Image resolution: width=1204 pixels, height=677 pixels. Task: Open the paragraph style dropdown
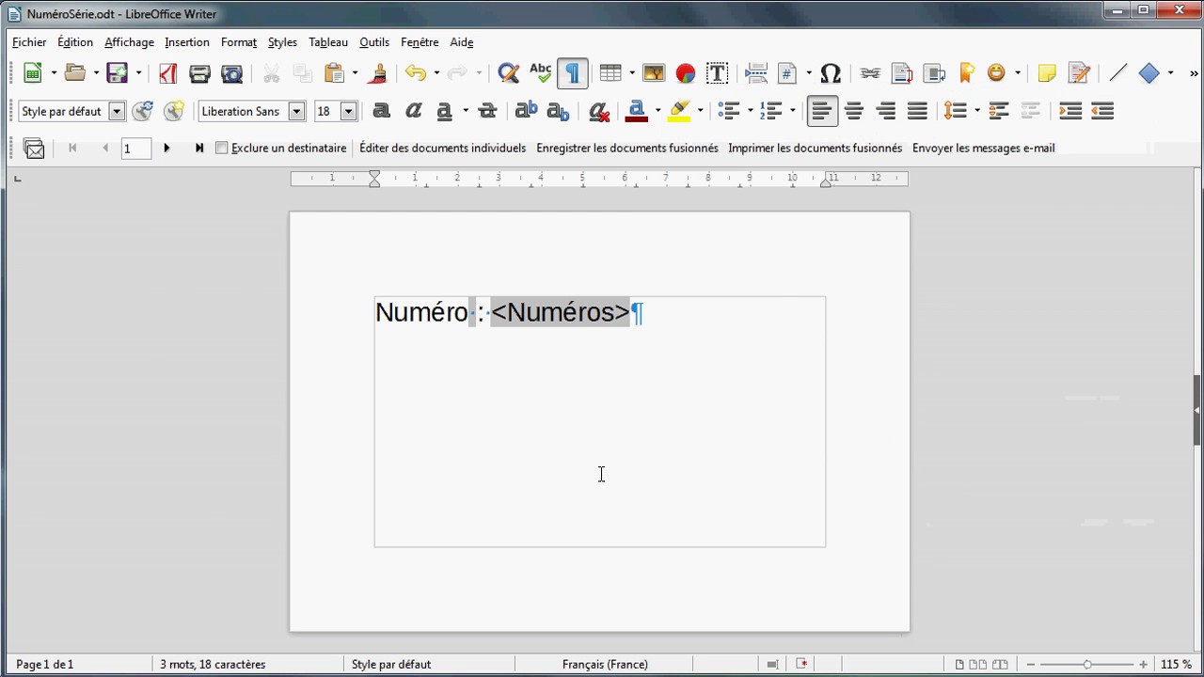117,111
